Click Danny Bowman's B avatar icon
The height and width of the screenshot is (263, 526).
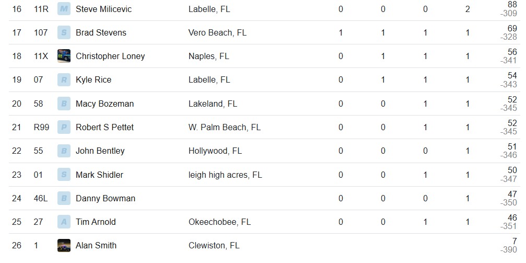click(x=64, y=198)
